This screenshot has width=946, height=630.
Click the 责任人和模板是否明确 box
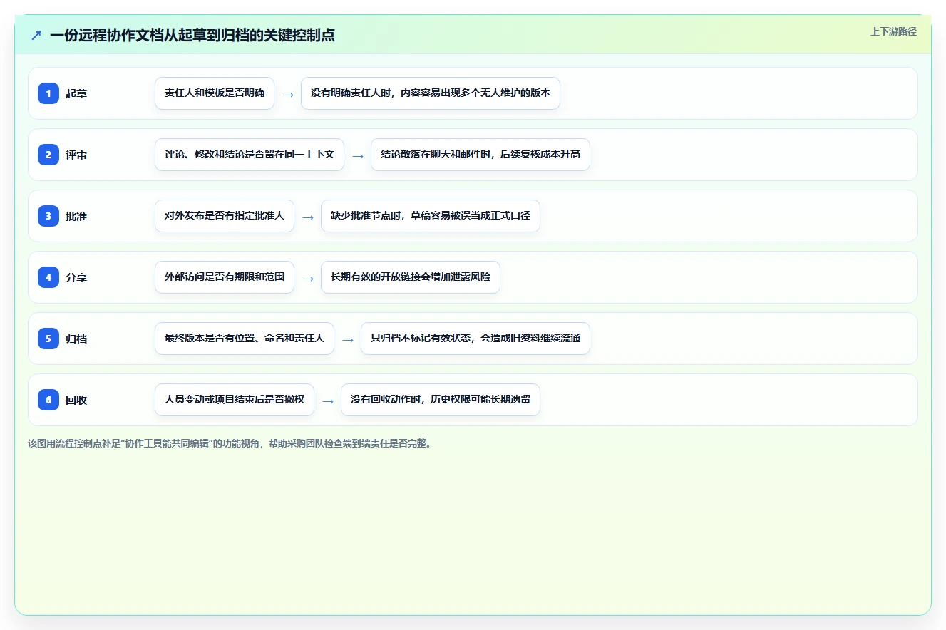pos(215,93)
